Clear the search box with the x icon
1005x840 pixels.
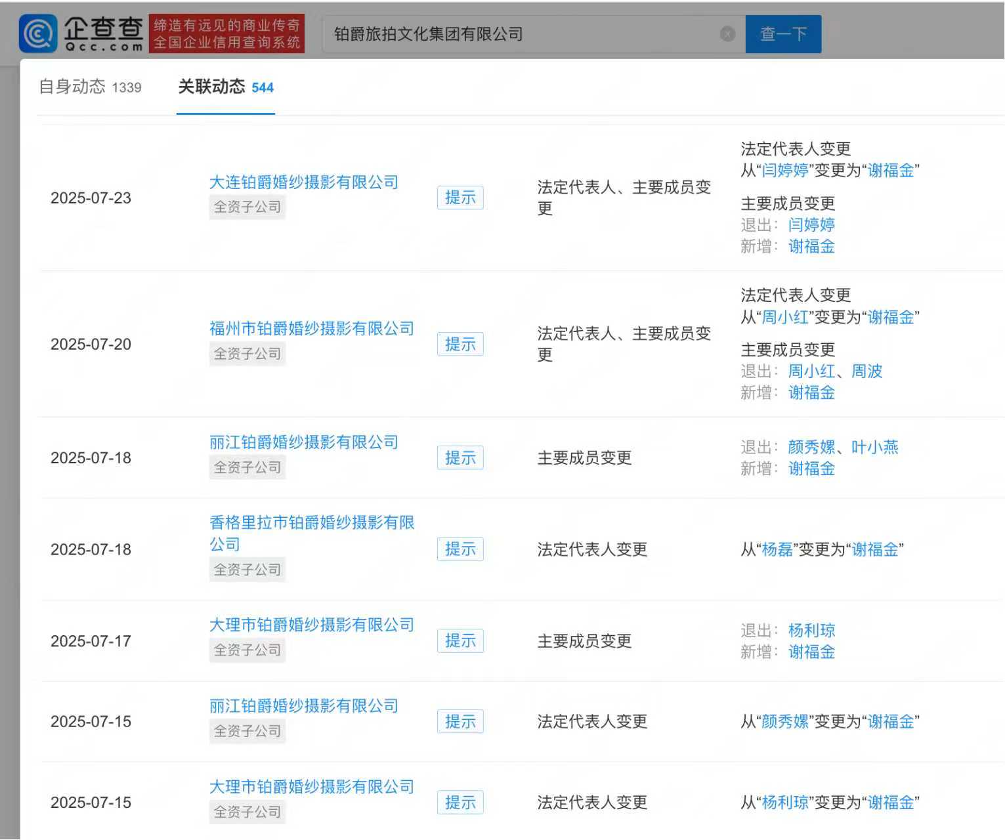(727, 33)
